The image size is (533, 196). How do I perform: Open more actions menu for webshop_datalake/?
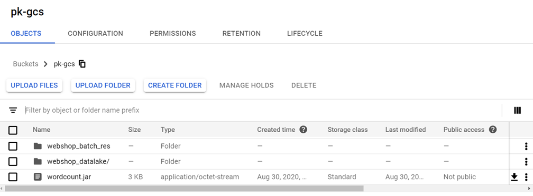coord(526,161)
